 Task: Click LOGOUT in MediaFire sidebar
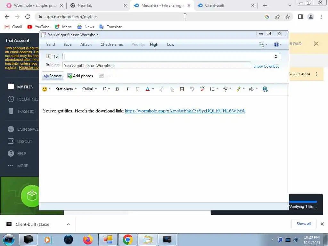[x=20, y=141]
